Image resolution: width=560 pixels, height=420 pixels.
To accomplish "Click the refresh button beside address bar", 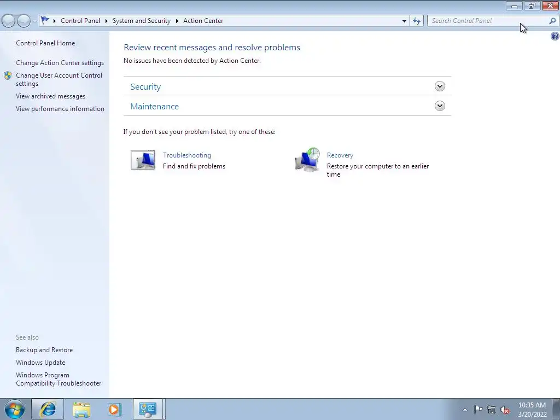I will pos(417,21).
